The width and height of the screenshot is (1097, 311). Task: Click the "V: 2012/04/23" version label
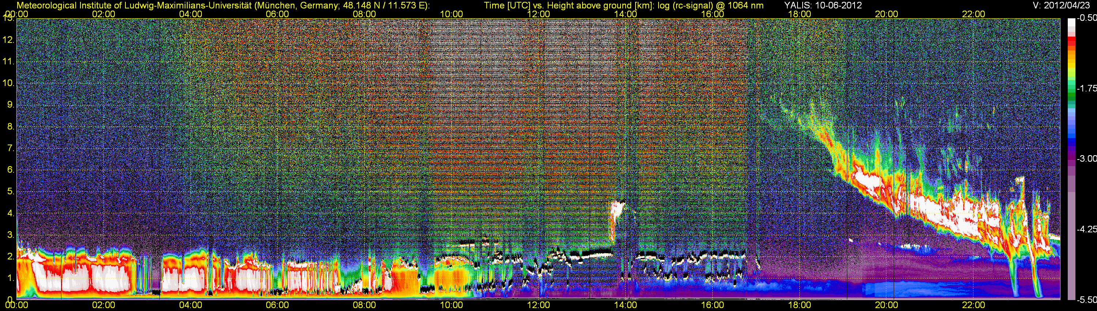click(x=1060, y=5)
